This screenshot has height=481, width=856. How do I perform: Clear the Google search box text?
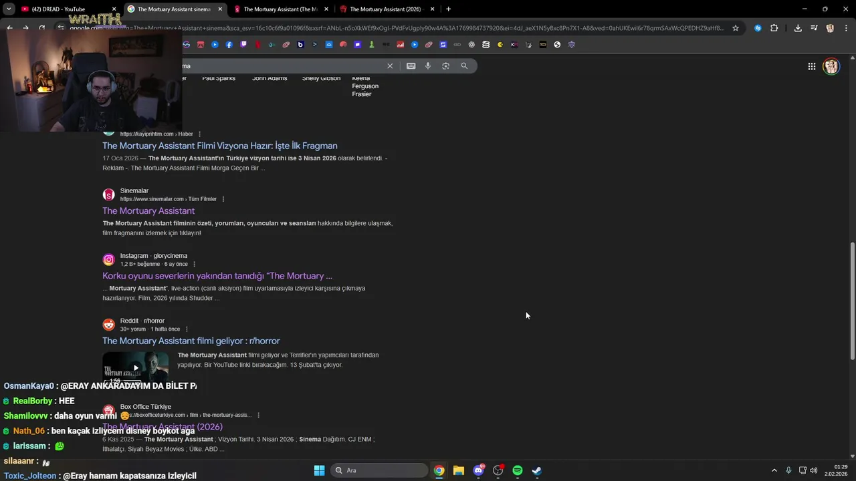(390, 66)
